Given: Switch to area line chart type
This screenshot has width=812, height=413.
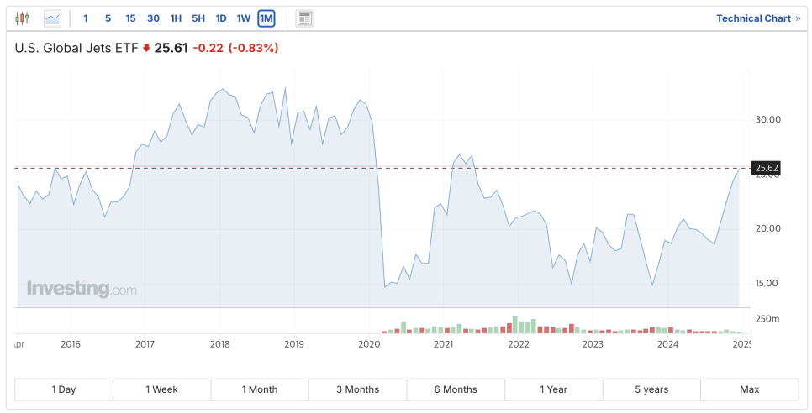Looking at the screenshot, I should (x=52, y=18).
